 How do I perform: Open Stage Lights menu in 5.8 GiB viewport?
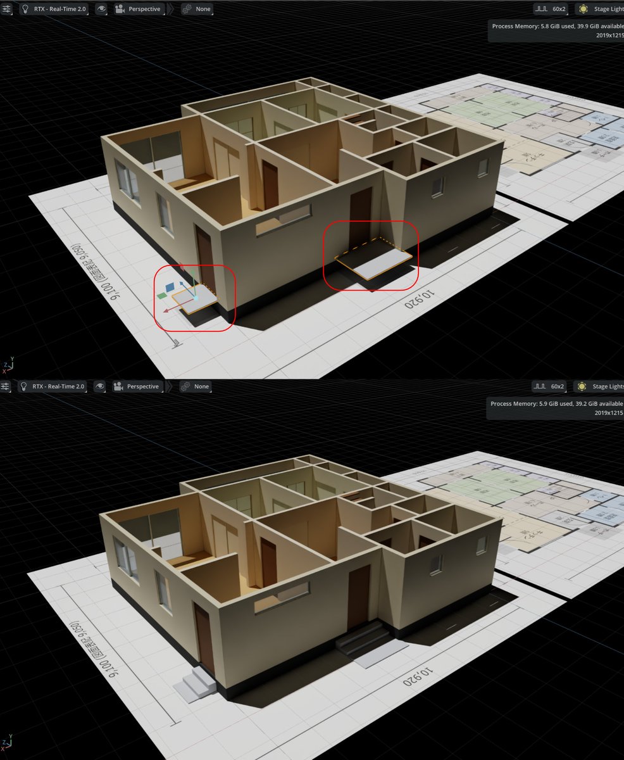click(x=599, y=9)
